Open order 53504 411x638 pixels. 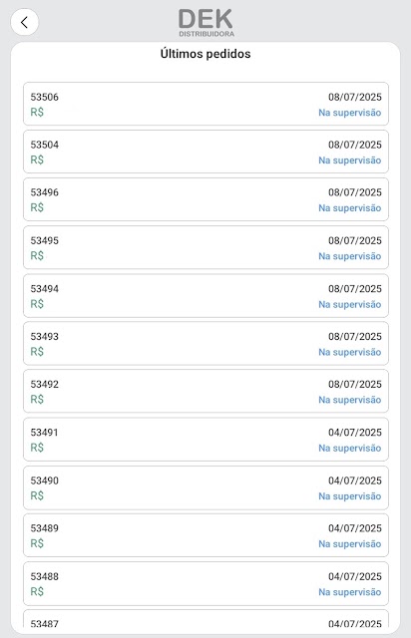pyautogui.click(x=205, y=152)
